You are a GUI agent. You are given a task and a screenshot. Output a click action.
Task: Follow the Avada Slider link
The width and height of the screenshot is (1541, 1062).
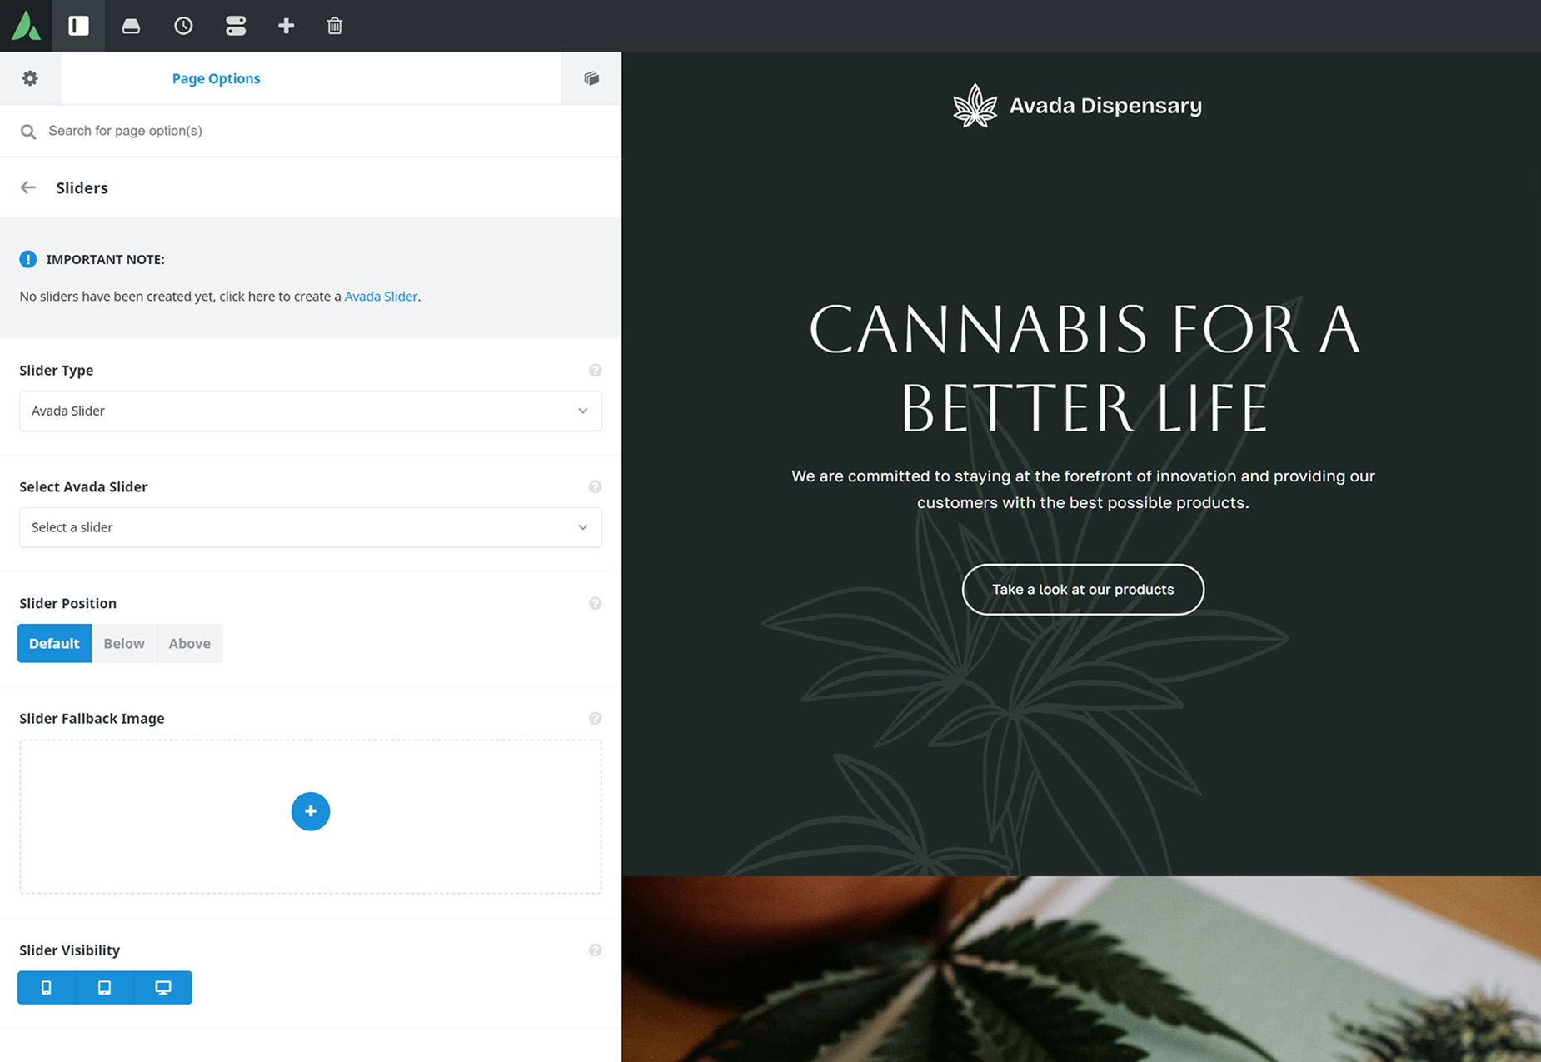click(x=381, y=297)
